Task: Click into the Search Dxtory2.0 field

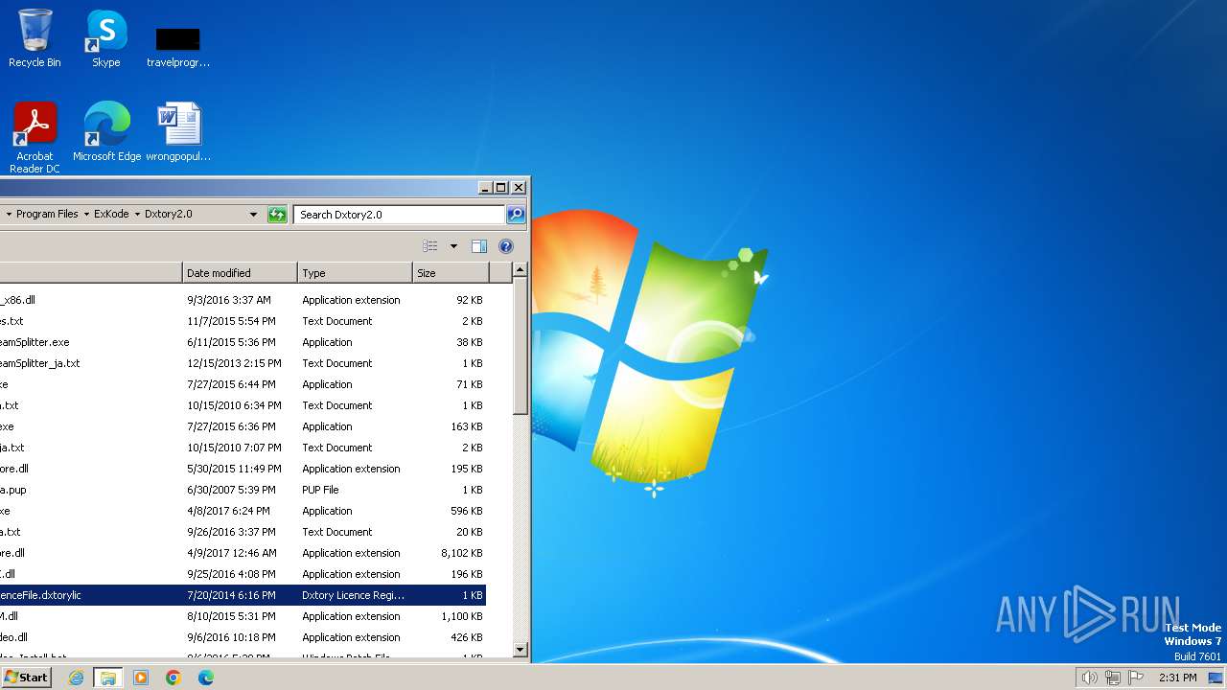Action: pos(400,215)
